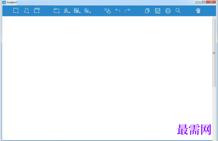The width and height of the screenshot is (218, 141).
Task: Choose the freehand region capture tool
Action: [26, 11]
